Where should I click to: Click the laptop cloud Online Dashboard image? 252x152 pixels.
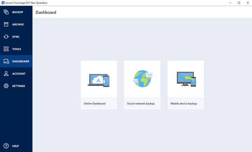(98, 81)
